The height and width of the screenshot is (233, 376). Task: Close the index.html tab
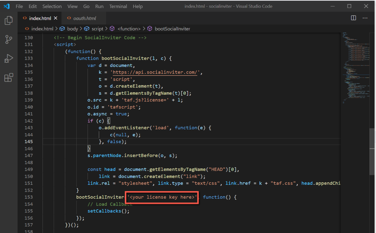pos(56,18)
